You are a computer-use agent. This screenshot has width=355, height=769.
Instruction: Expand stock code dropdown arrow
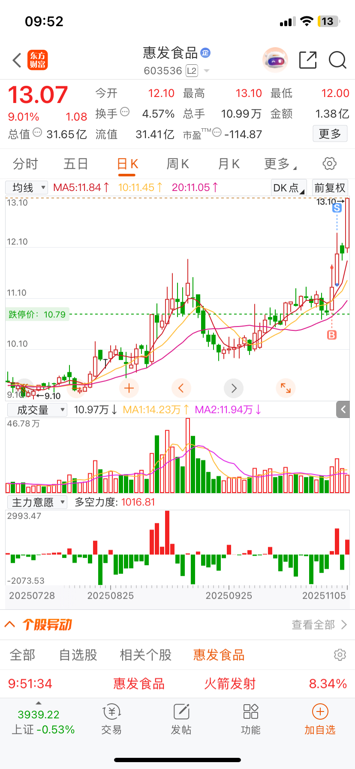207,71
